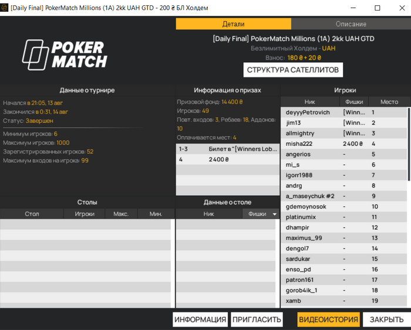This screenshot has width=411, height=330.
Task: Select player xamb
Action: point(343,301)
